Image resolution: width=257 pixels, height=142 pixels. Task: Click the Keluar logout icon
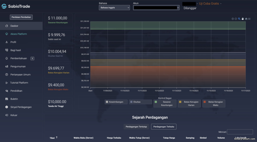point(6,115)
